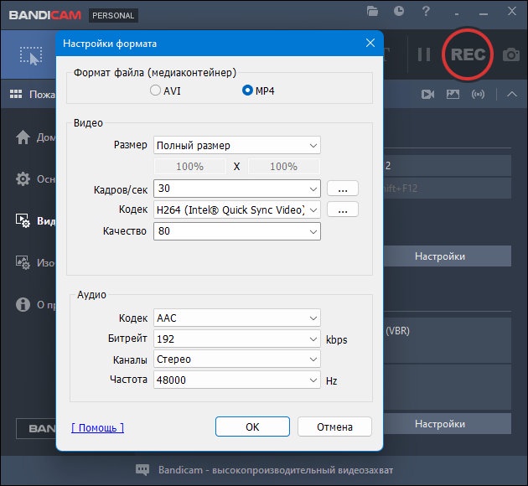Click the pause recording icon
This screenshot has width=528, height=486.
point(423,54)
